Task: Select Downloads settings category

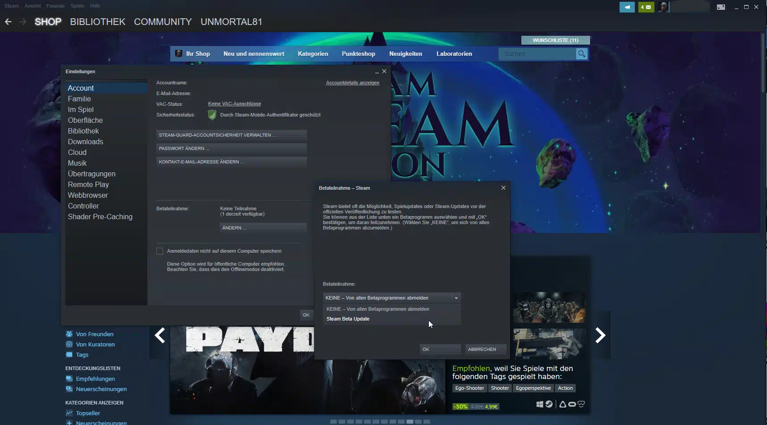Action: click(x=106, y=142)
